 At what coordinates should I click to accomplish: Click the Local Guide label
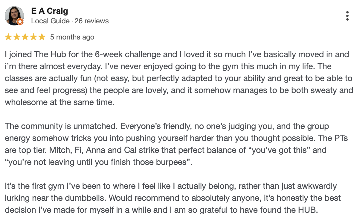coord(50,21)
